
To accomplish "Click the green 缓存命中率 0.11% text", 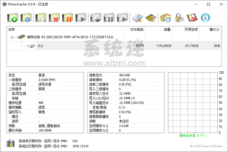I will [x=192, y=136].
